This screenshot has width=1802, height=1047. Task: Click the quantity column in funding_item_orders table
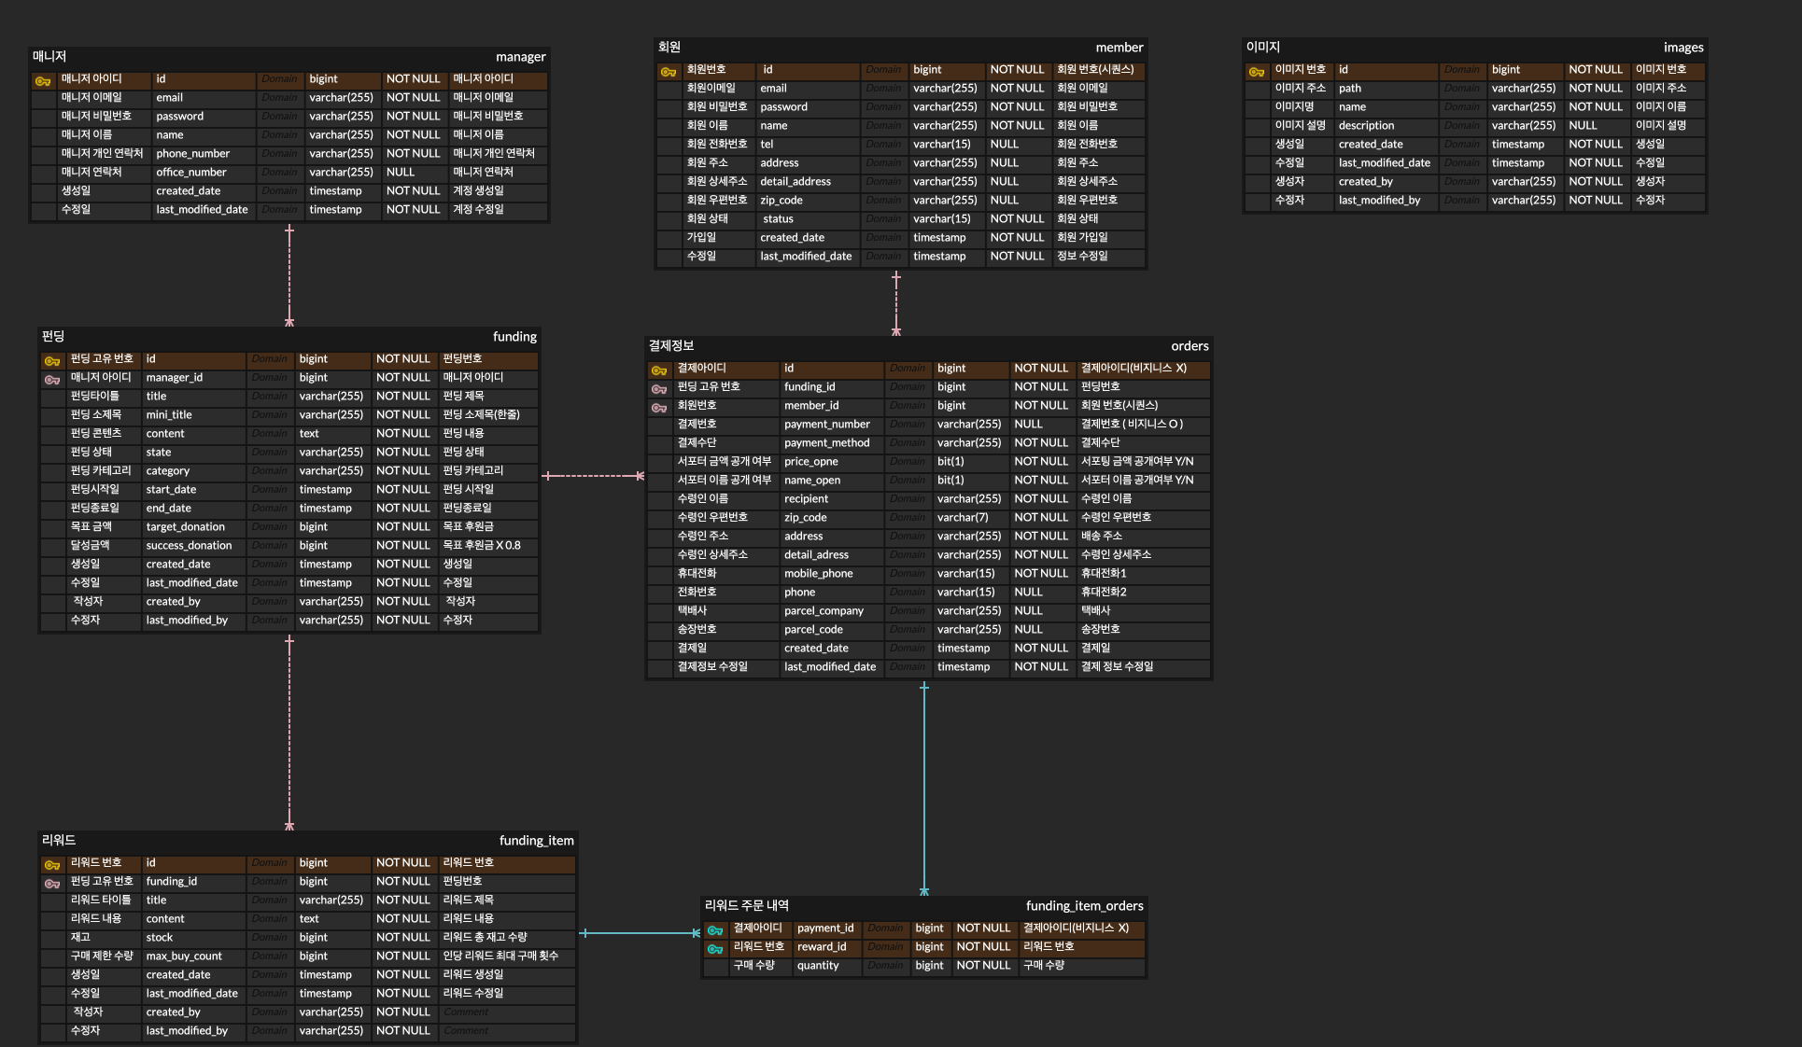click(818, 966)
